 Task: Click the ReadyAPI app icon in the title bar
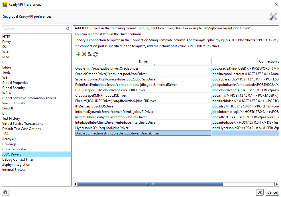point(5,4)
